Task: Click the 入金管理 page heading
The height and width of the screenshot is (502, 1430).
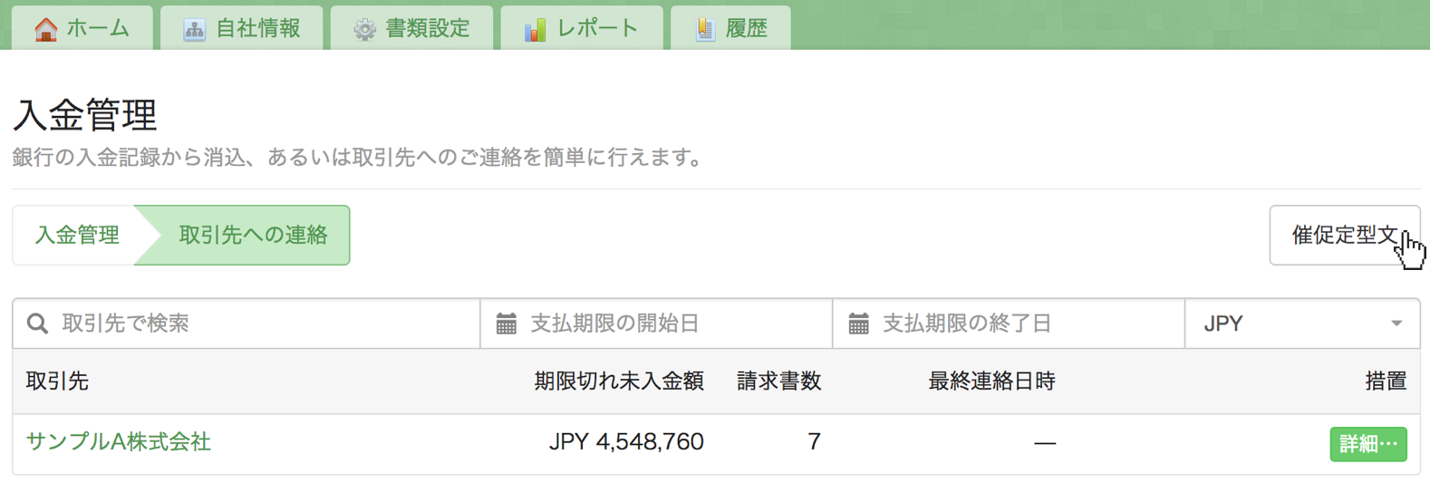Action: [85, 115]
